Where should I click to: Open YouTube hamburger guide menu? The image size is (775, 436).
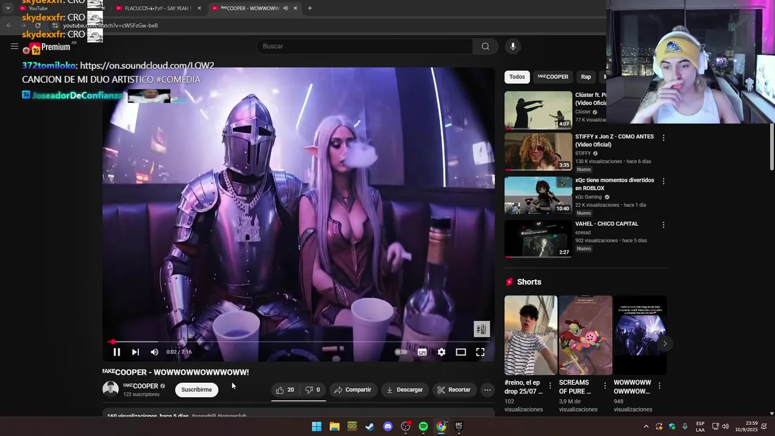tap(15, 47)
